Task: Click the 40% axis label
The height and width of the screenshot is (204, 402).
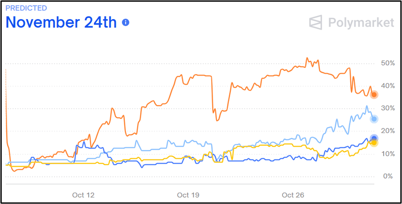Action: coord(388,86)
